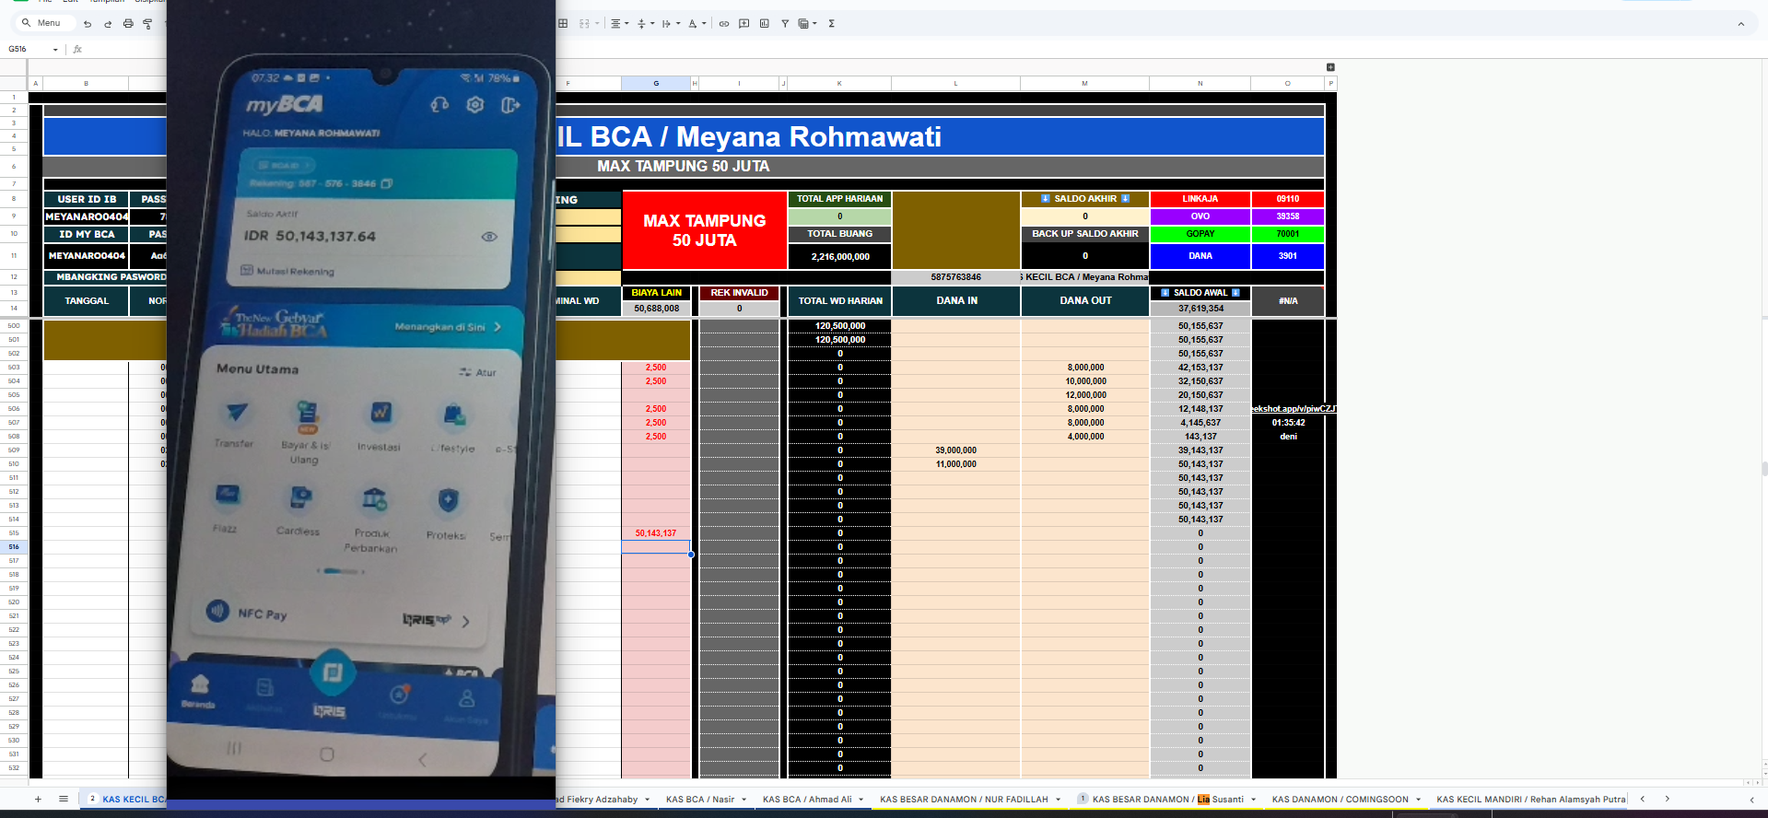Viewport: 1768px width, 818px height.
Task: Click the SALDO AWAL header cell
Action: pyautogui.click(x=1200, y=293)
